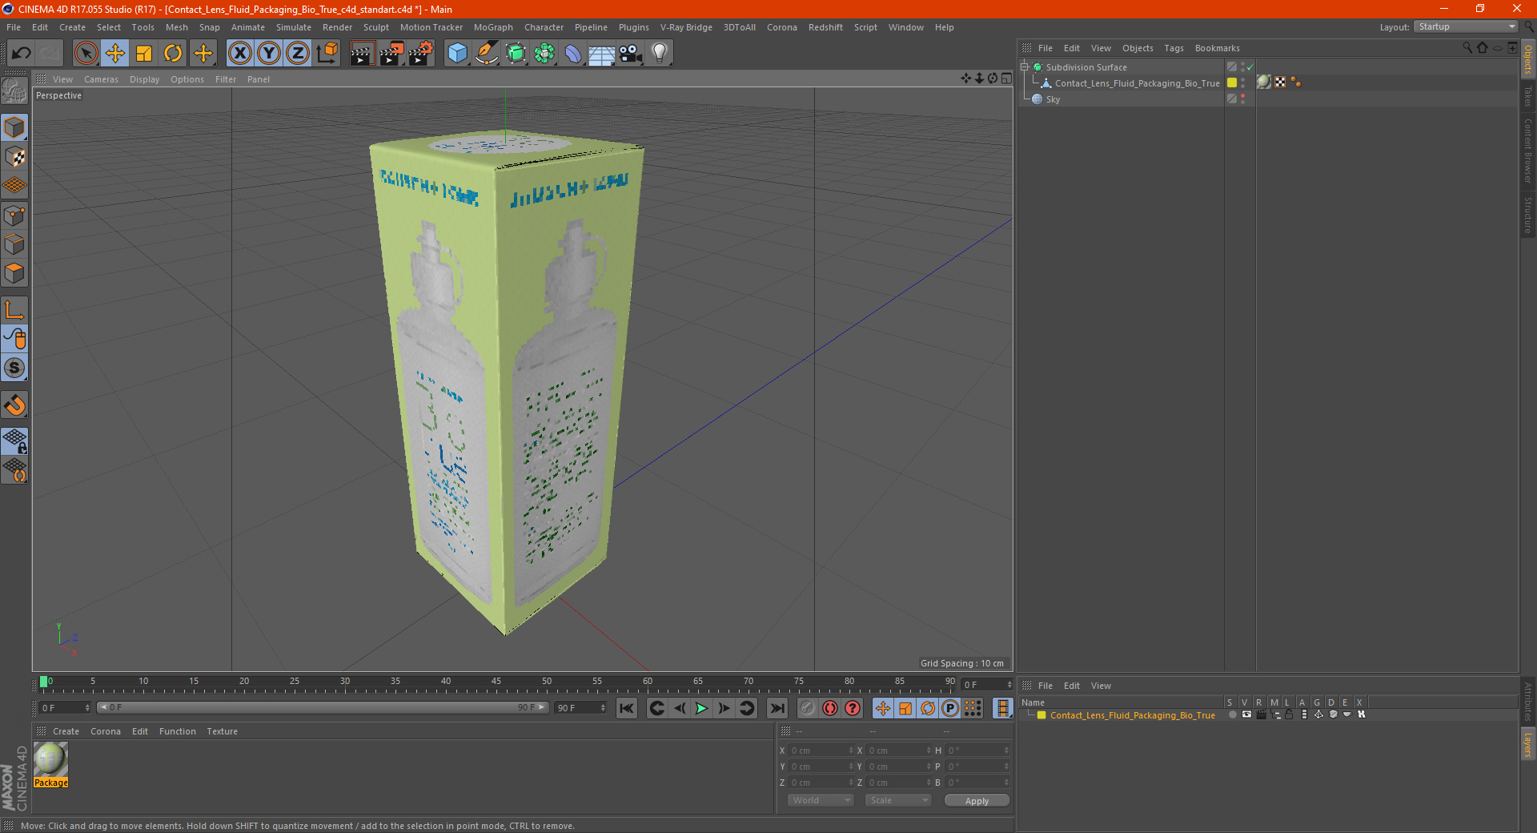The height and width of the screenshot is (833, 1537).
Task: Select the Live Selection tool
Action: (x=86, y=54)
